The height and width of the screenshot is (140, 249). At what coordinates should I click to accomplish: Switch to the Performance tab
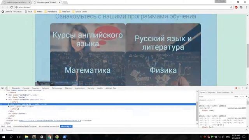57,88
